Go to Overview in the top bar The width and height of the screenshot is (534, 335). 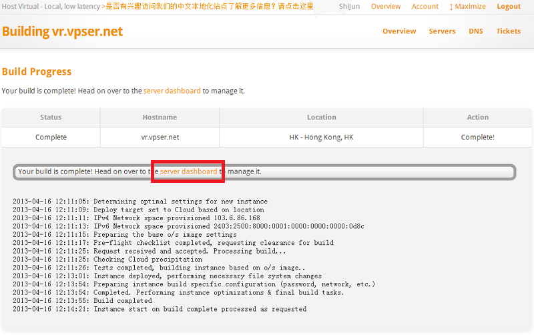tap(386, 7)
